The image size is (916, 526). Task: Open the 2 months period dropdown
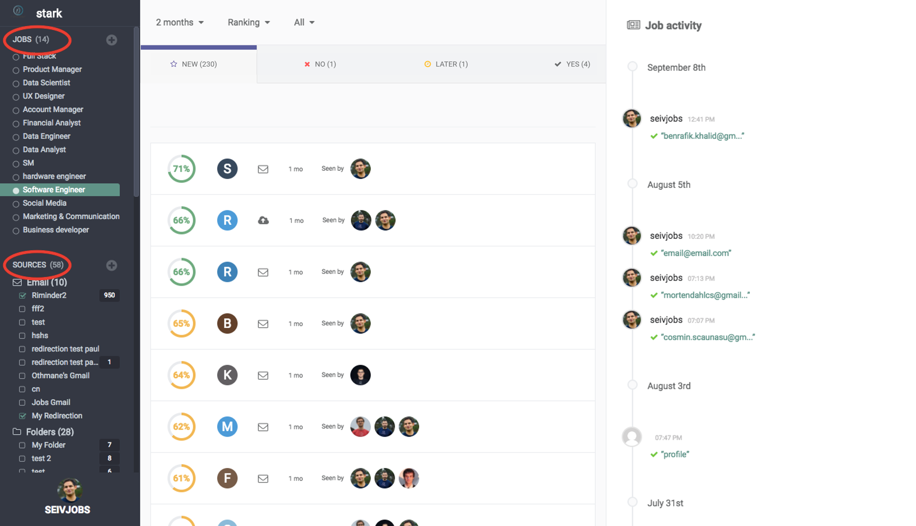180,22
